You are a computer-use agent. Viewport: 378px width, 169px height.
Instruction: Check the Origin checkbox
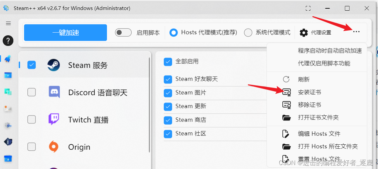coord(31,146)
